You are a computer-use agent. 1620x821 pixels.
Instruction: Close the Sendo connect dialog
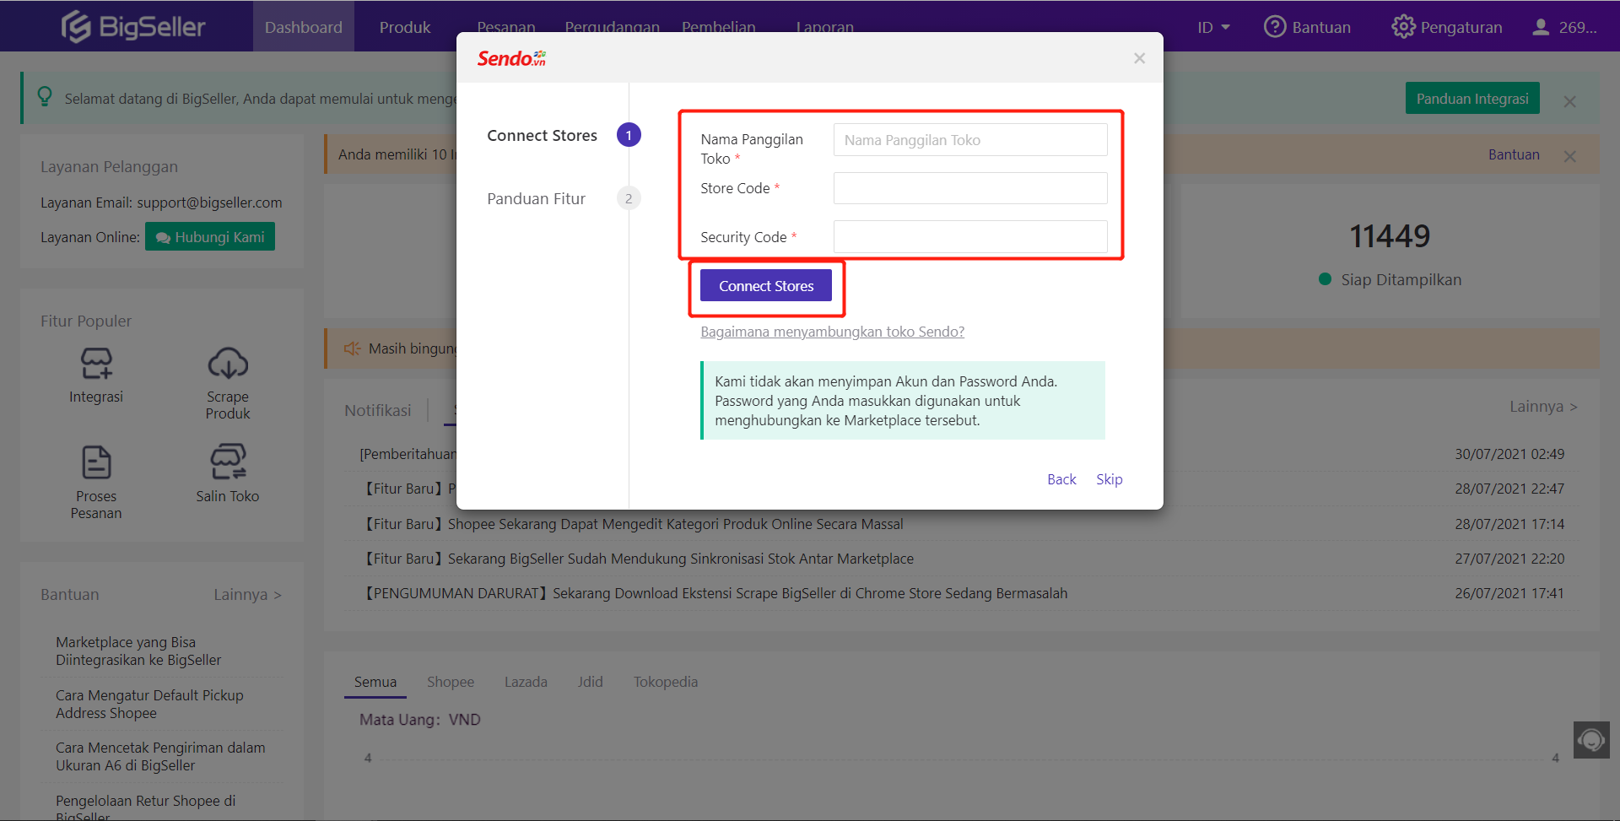(1140, 58)
